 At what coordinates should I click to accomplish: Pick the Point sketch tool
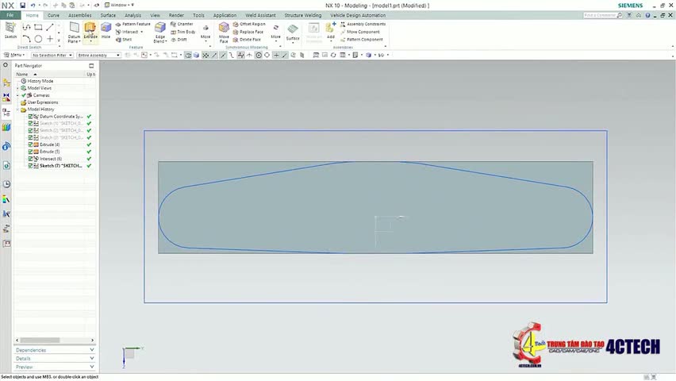pos(50,39)
